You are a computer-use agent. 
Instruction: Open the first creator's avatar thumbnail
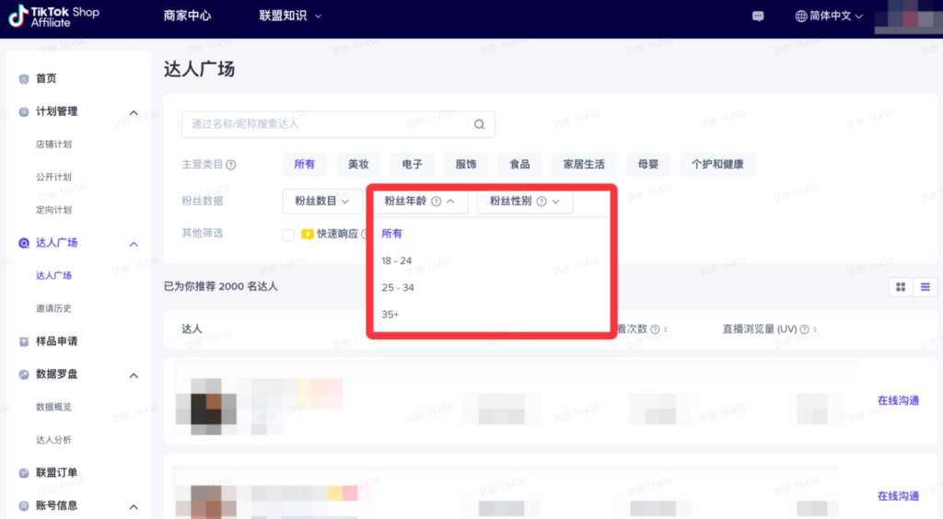point(206,407)
